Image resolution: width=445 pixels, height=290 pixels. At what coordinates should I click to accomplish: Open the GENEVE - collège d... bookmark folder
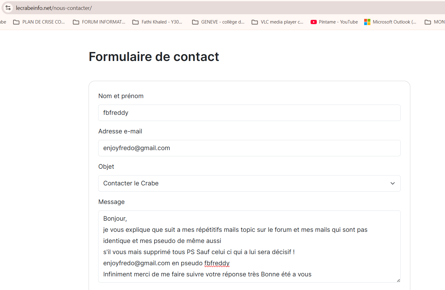218,22
